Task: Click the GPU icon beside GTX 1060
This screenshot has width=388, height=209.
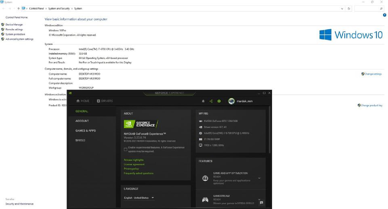Action: (201, 121)
